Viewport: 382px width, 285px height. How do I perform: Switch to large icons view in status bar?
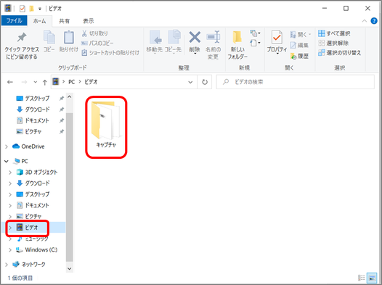click(x=373, y=278)
